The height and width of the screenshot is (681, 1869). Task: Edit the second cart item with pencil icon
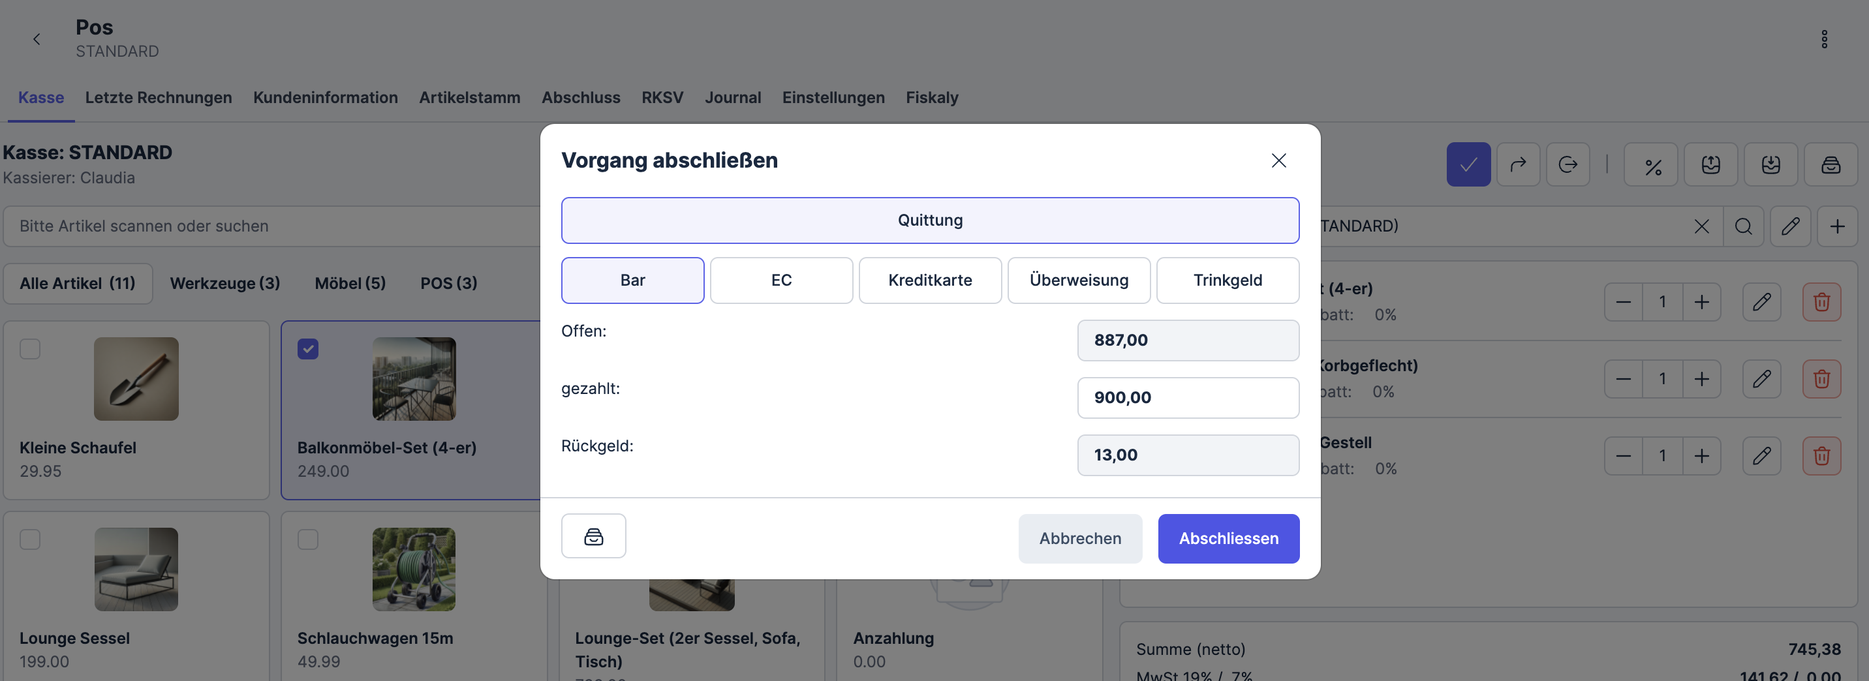[x=1761, y=378]
